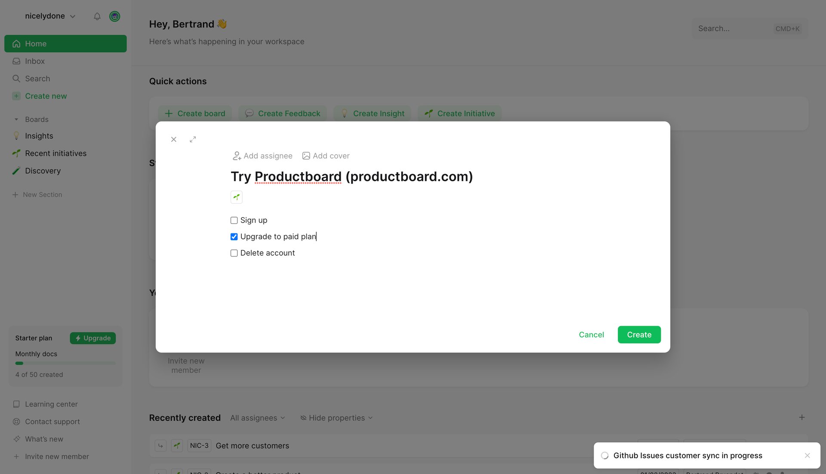Click the initiative sprout icon below the title

pos(236,197)
